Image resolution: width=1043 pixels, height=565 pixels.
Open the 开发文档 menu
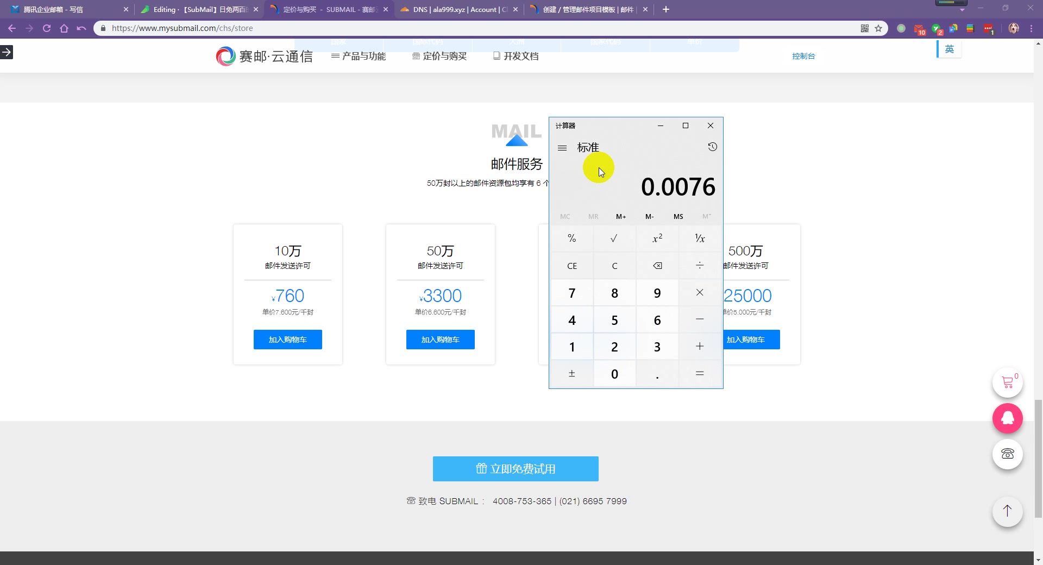[516, 56]
